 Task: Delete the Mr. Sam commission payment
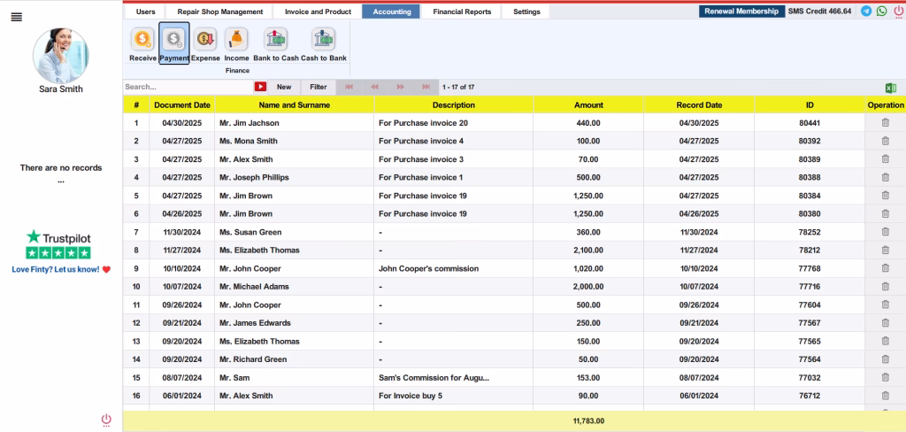click(885, 378)
